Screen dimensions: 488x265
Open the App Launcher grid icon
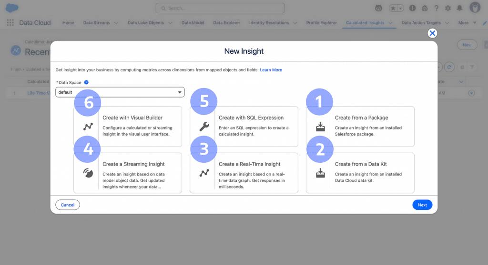coord(10,23)
